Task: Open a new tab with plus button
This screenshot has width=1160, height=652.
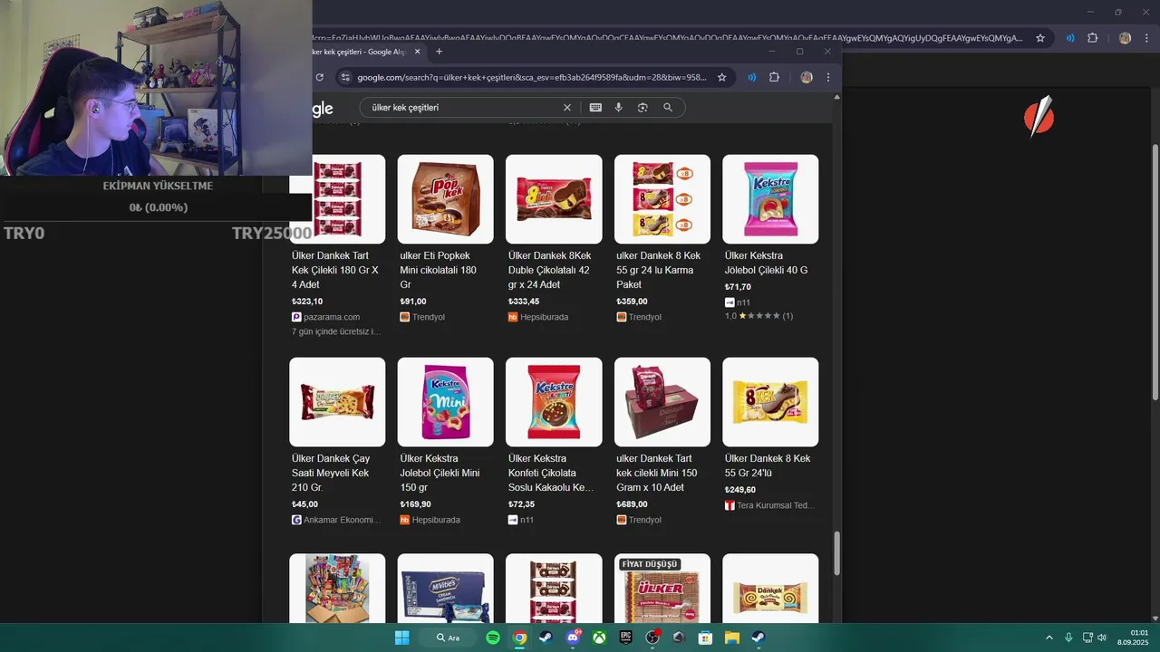Action: click(x=440, y=52)
